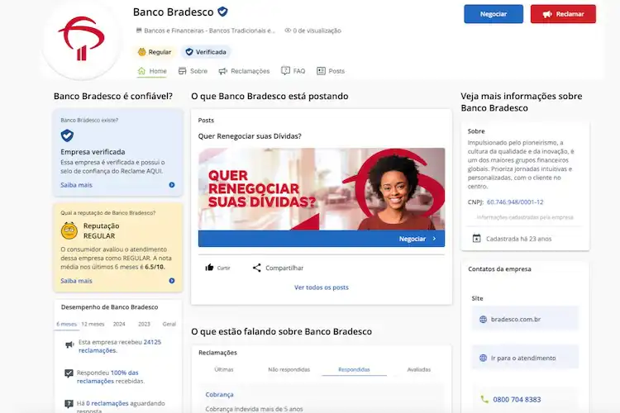Click the question bubble icon beside 0 reclamações
Viewport: 620px width, 413px height.
[x=69, y=404]
